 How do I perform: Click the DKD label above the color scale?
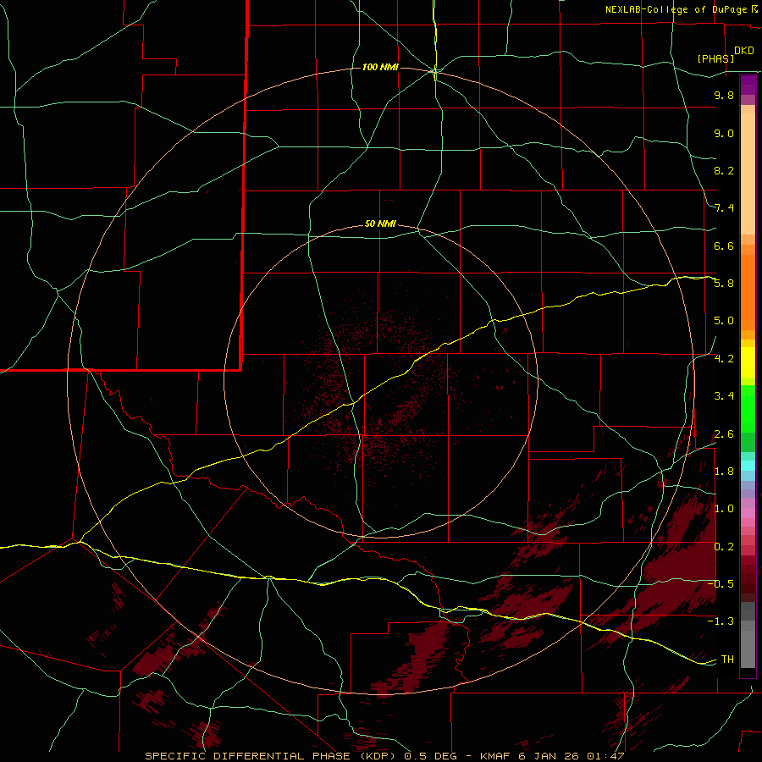[744, 51]
